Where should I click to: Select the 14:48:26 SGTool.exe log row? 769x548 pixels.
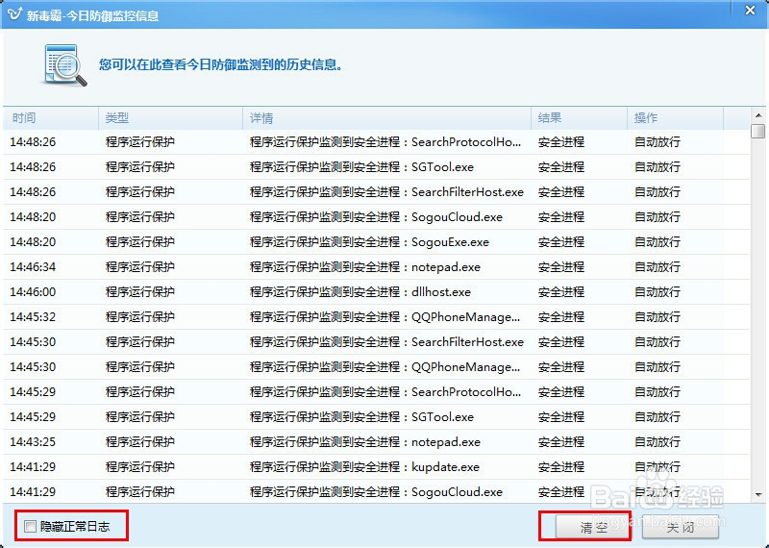377,167
